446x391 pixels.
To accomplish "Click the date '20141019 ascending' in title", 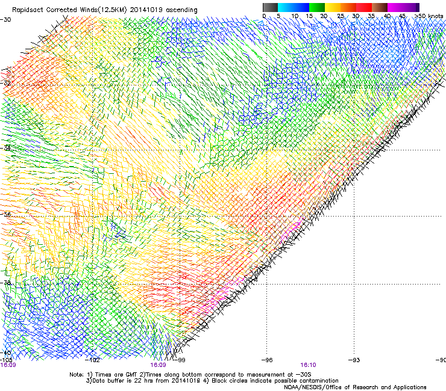I will [x=163, y=10].
